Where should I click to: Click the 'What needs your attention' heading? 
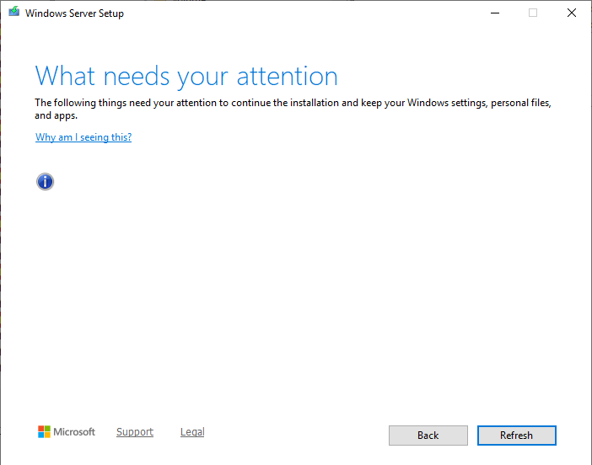(186, 77)
